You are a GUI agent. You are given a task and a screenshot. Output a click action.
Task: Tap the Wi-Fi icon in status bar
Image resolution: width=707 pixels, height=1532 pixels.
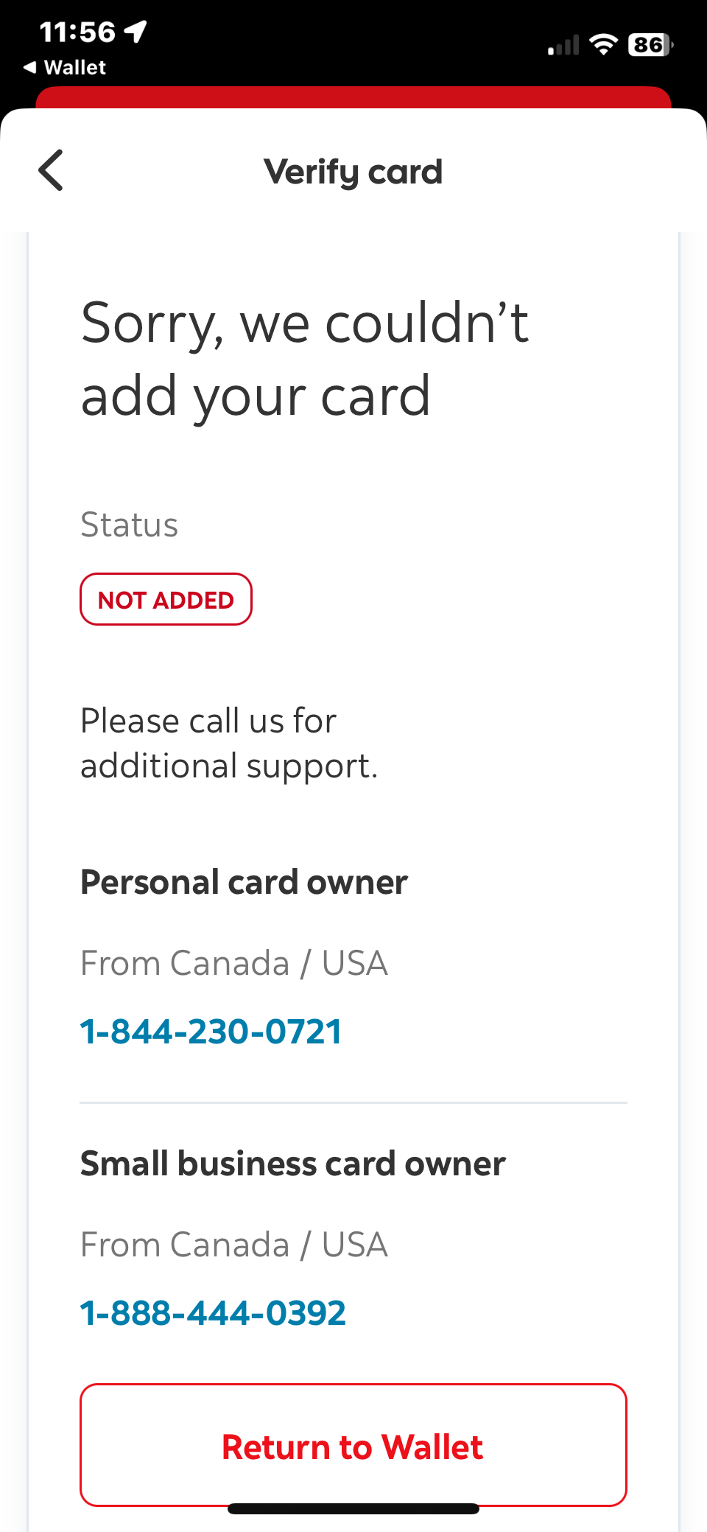coord(602,44)
